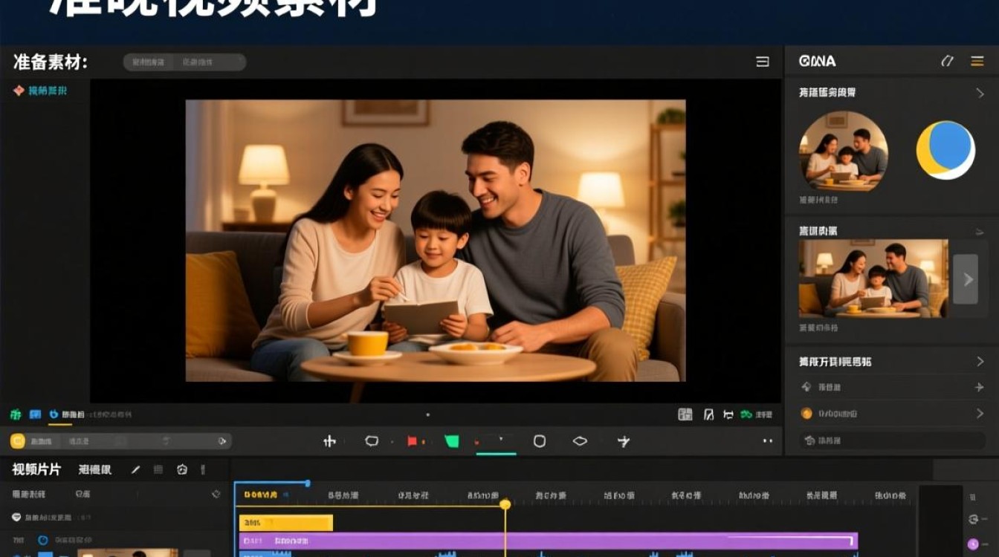Click the arrow icon at the search pill's right end
This screenshot has width=999, height=557.
click(x=222, y=441)
